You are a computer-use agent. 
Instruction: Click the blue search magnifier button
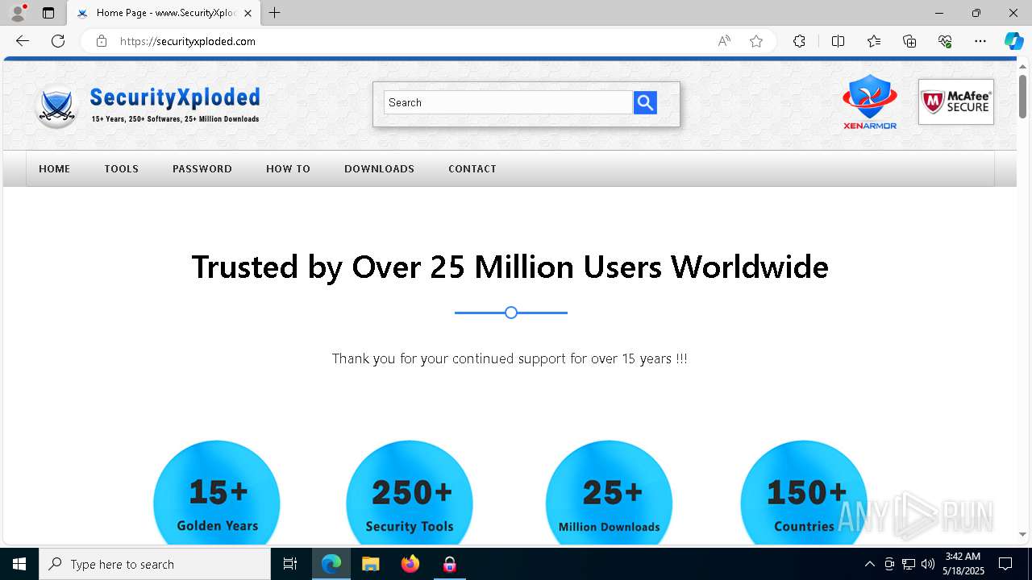click(x=645, y=102)
